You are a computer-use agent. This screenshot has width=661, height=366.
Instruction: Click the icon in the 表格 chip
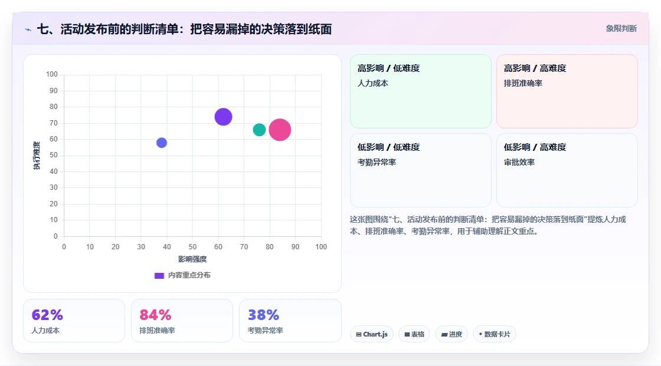pyautogui.click(x=407, y=334)
